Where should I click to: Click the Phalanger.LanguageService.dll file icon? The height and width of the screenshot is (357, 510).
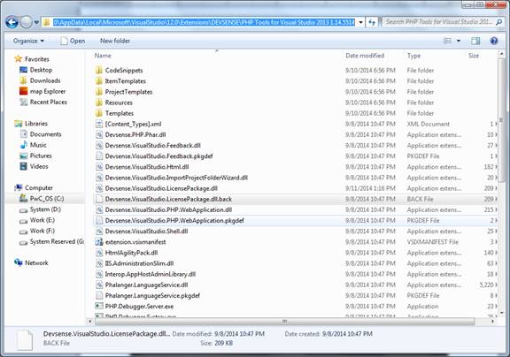99,285
